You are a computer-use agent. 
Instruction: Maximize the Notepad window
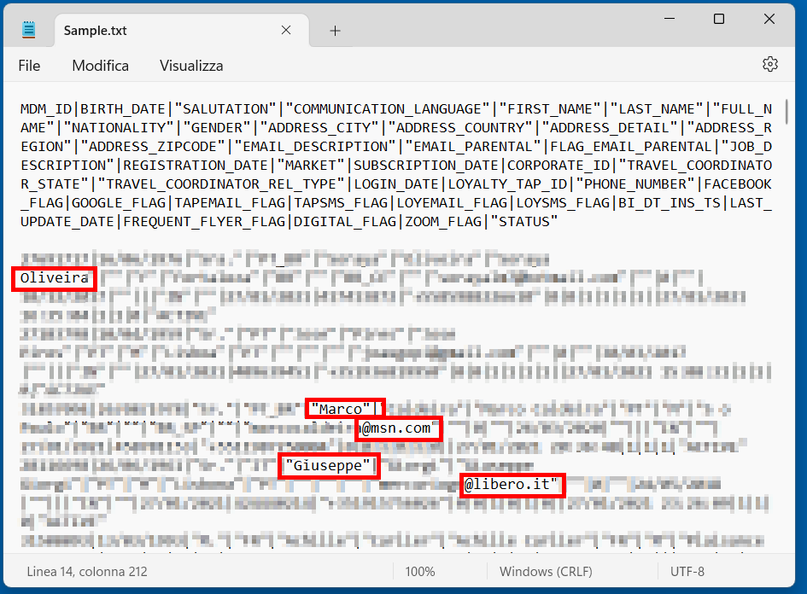point(719,19)
